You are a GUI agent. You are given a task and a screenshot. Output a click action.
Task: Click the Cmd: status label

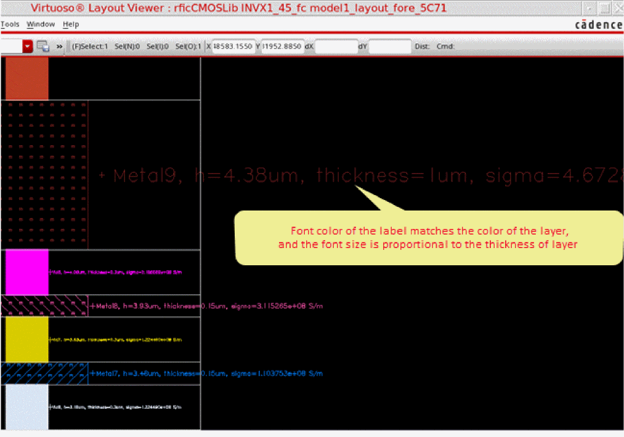[445, 46]
